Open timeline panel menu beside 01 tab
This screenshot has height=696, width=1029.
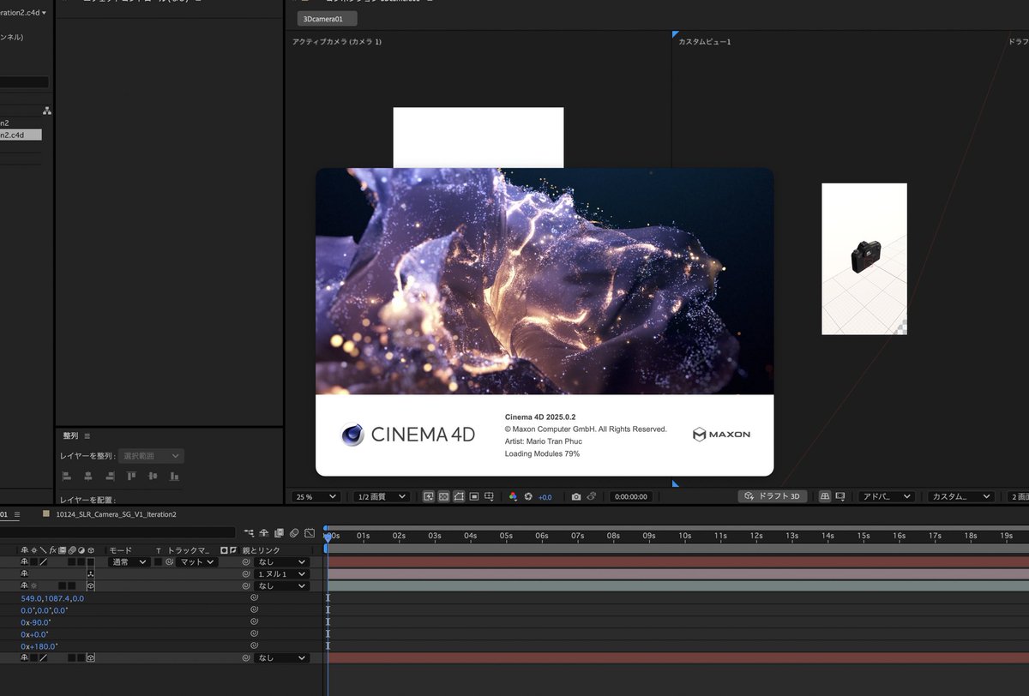[x=16, y=514]
